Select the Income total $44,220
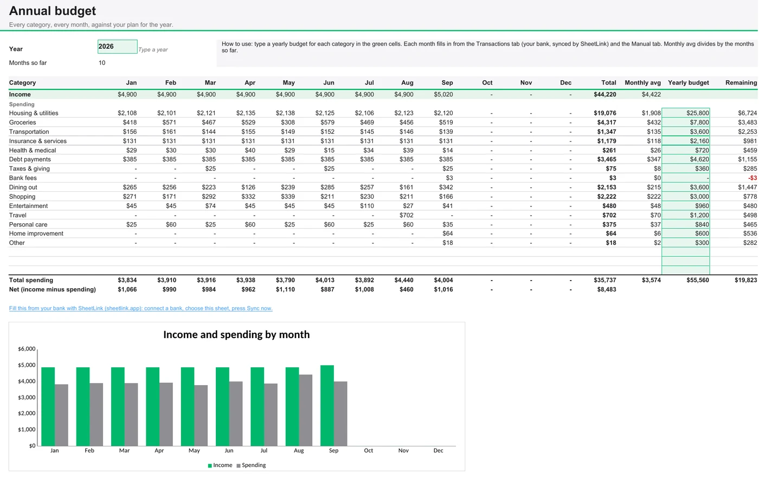This screenshot has width=759, height=480. pos(605,94)
